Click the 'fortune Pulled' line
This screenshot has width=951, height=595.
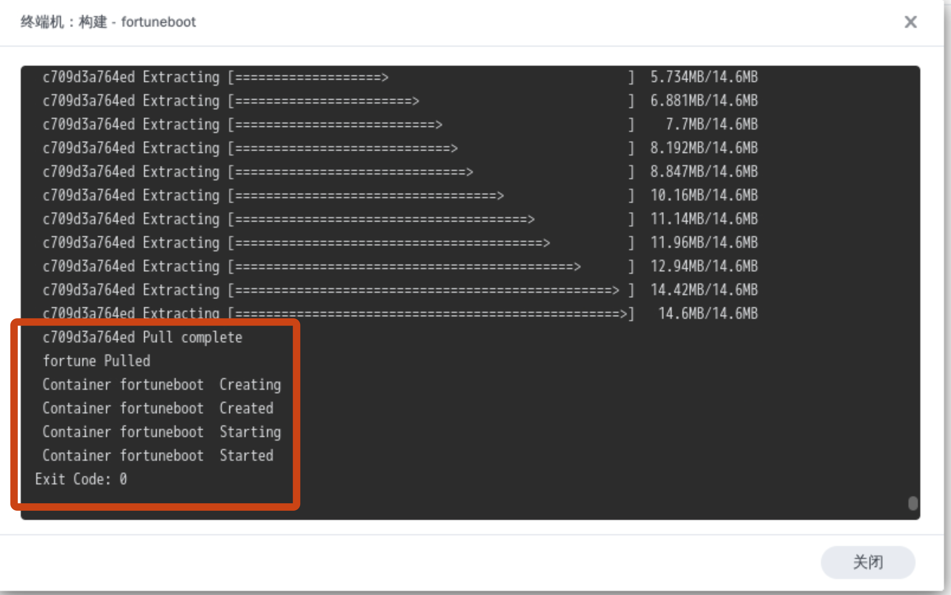pyautogui.click(x=97, y=361)
